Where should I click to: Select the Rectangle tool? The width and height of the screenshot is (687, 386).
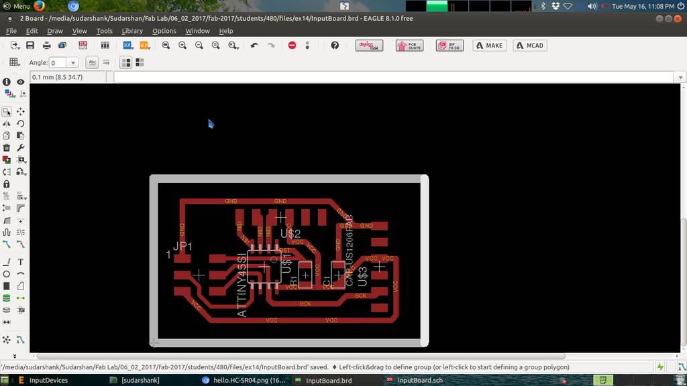click(x=7, y=286)
